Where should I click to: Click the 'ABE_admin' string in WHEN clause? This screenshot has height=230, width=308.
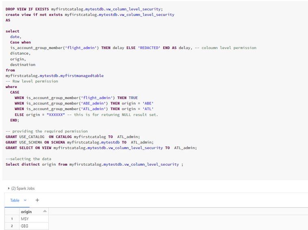[x=93, y=103]
